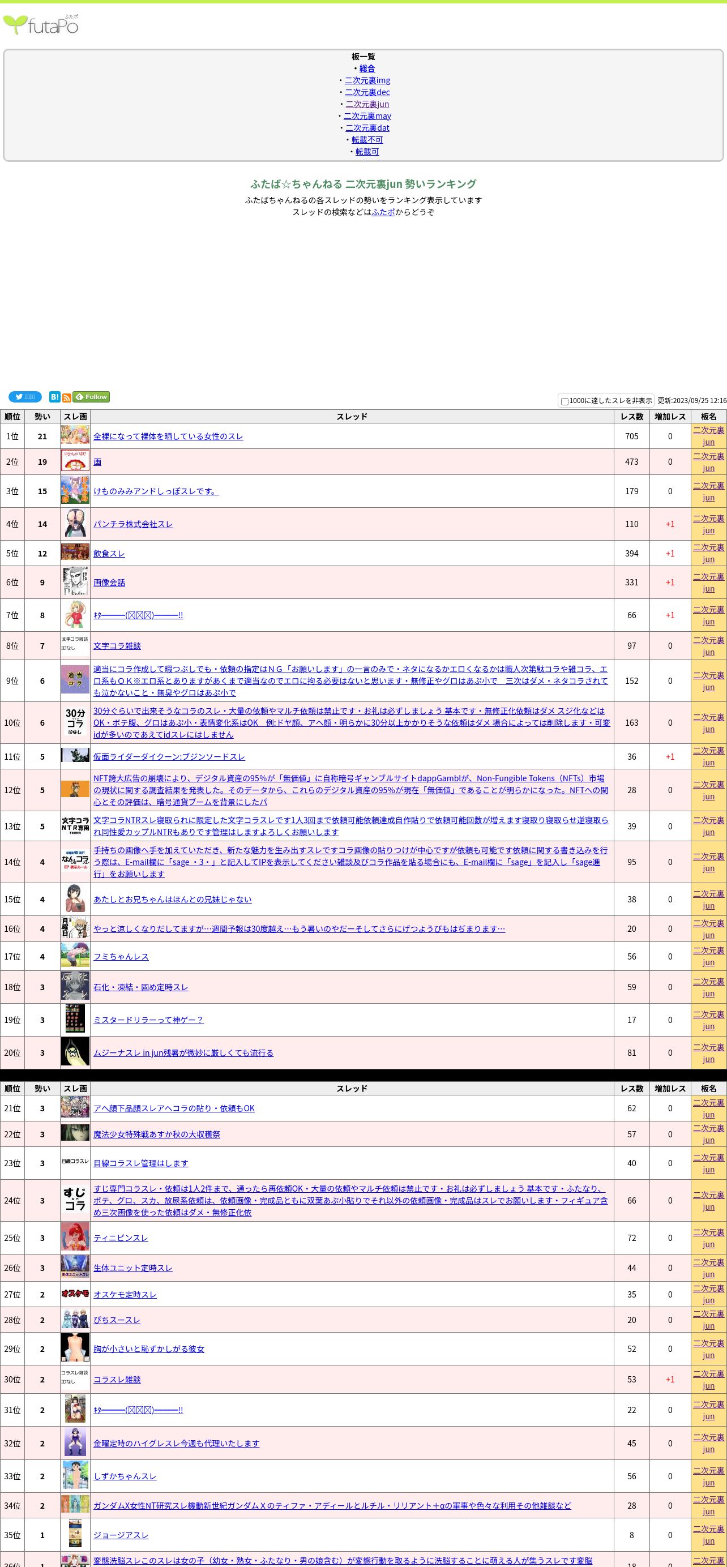Open 金曜定時のハイグレスレ thread link

[177, 1444]
